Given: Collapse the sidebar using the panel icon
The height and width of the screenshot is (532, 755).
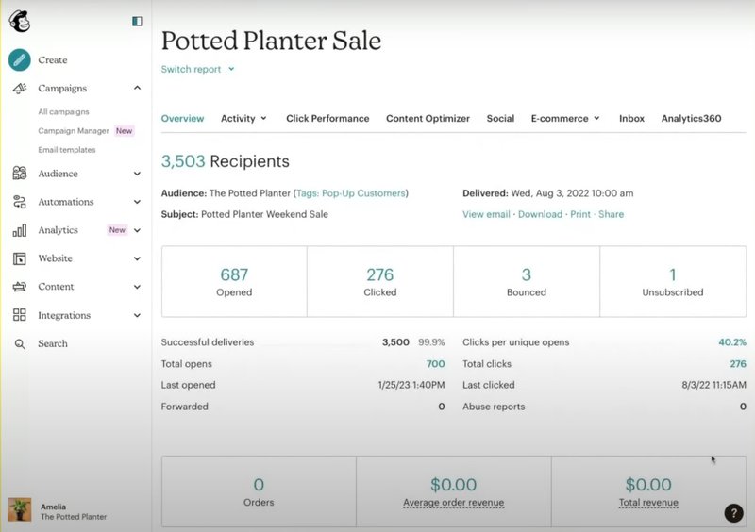Looking at the screenshot, I should point(137,21).
